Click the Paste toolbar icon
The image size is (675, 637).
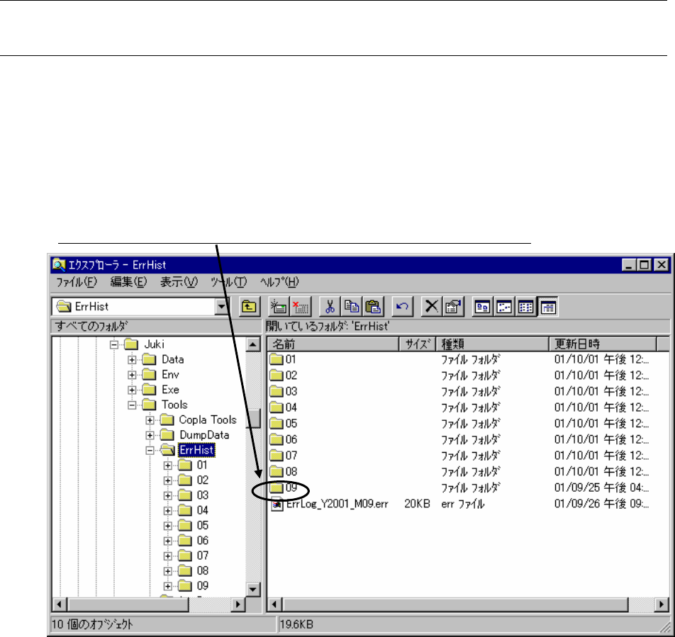tap(373, 307)
